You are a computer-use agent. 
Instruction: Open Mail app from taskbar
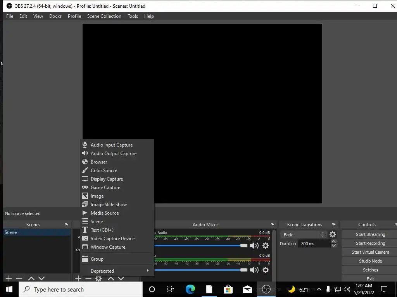point(247,289)
